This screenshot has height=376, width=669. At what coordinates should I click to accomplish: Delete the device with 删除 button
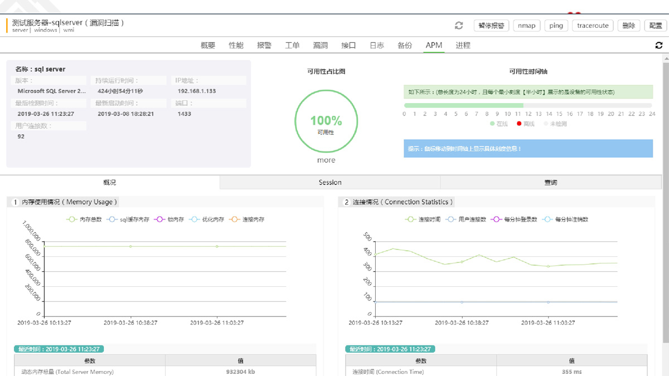point(629,26)
